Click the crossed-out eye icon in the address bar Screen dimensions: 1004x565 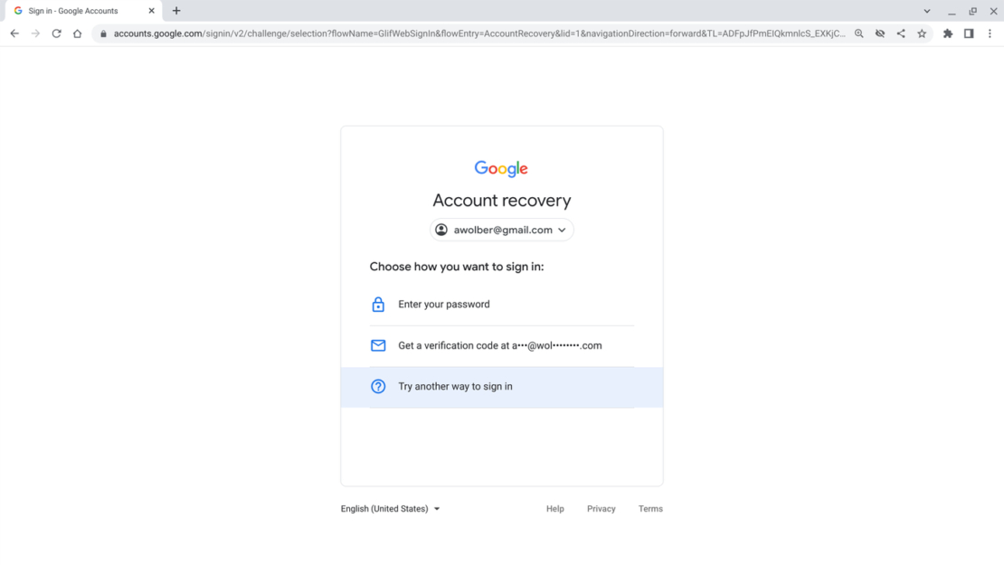tap(880, 33)
